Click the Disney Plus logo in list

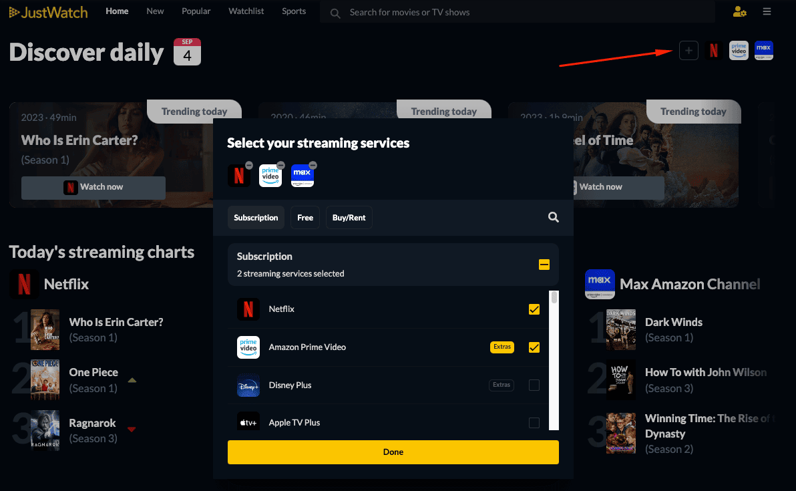point(248,385)
